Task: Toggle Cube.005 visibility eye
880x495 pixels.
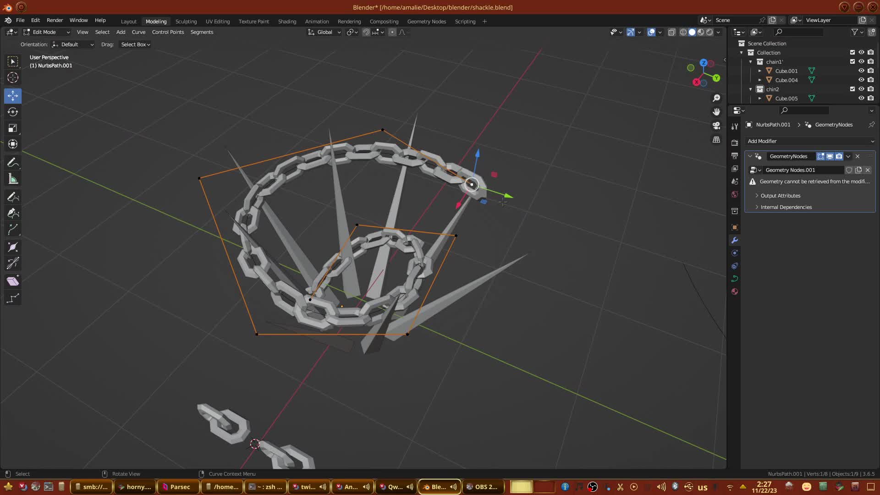Action: point(861,99)
